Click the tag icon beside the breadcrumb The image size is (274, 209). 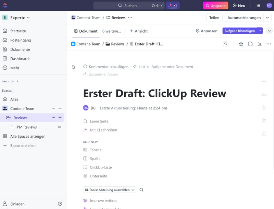pyautogui.click(x=225, y=44)
